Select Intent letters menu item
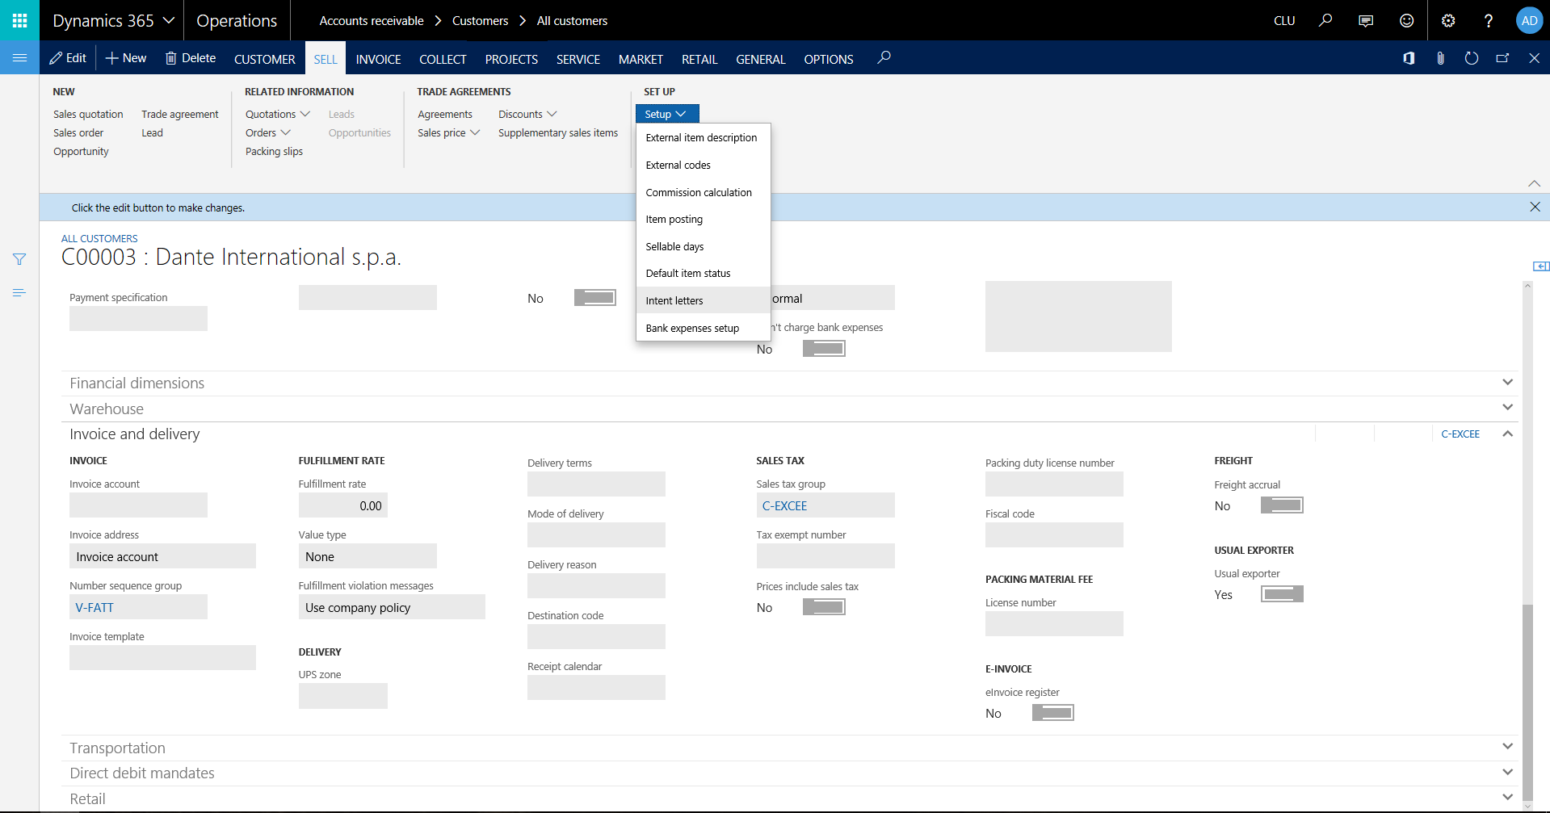Screen dimensions: 1550x813 click(x=704, y=300)
